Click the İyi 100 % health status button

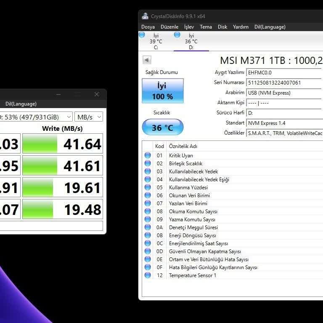click(x=162, y=91)
